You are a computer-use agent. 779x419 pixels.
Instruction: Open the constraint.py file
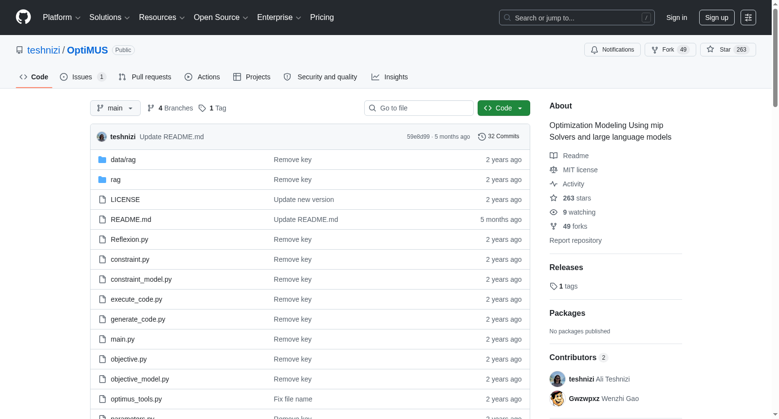[130, 259]
